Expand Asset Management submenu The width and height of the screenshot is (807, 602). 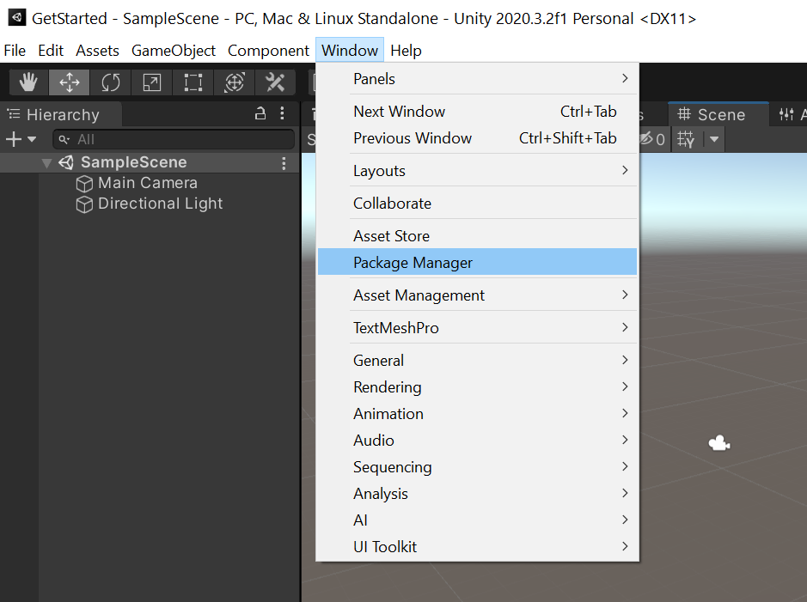(477, 295)
